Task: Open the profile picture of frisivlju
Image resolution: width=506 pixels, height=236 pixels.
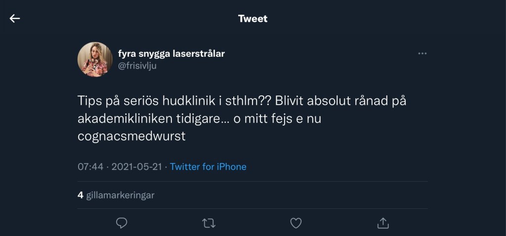Action: 95,59
